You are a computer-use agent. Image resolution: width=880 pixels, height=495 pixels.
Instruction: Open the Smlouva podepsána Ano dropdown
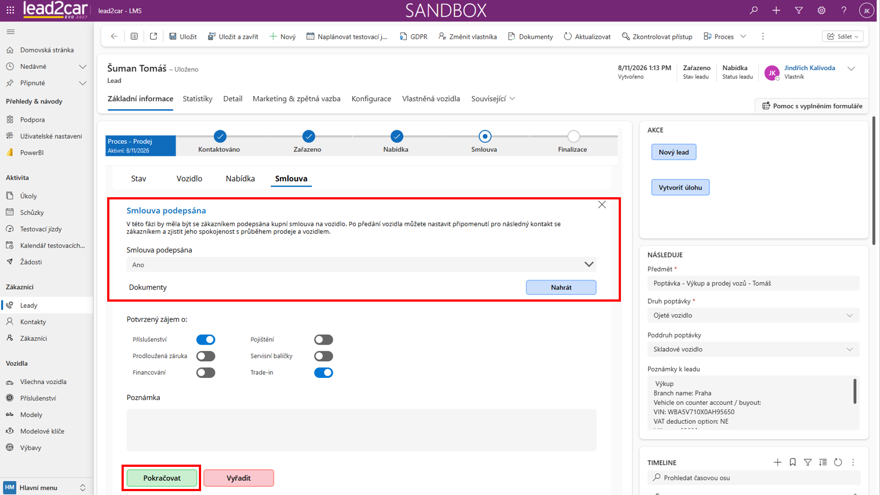point(361,265)
